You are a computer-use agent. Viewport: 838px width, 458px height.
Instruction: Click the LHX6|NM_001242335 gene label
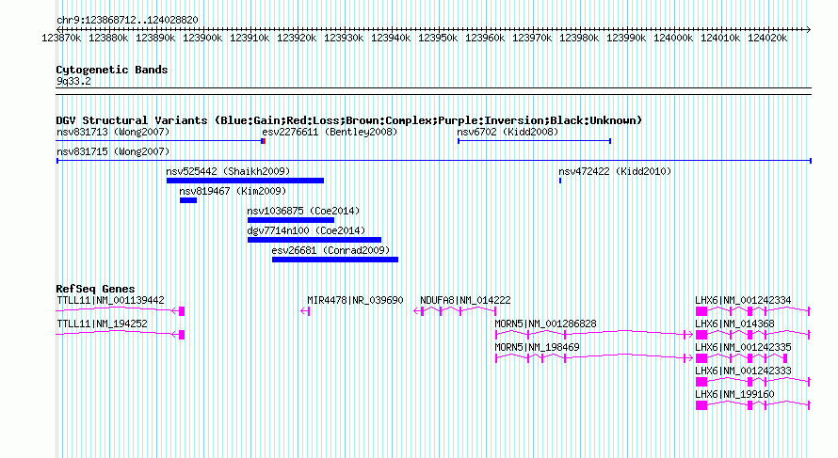coord(743,348)
